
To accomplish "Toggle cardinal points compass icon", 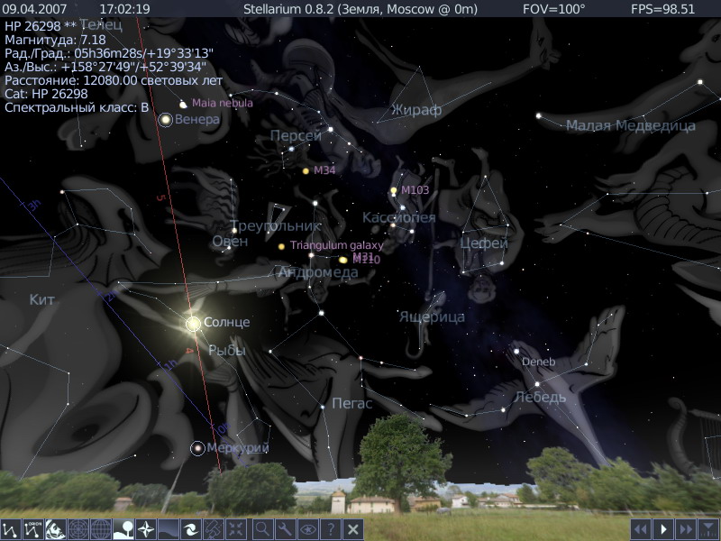I will [146, 529].
